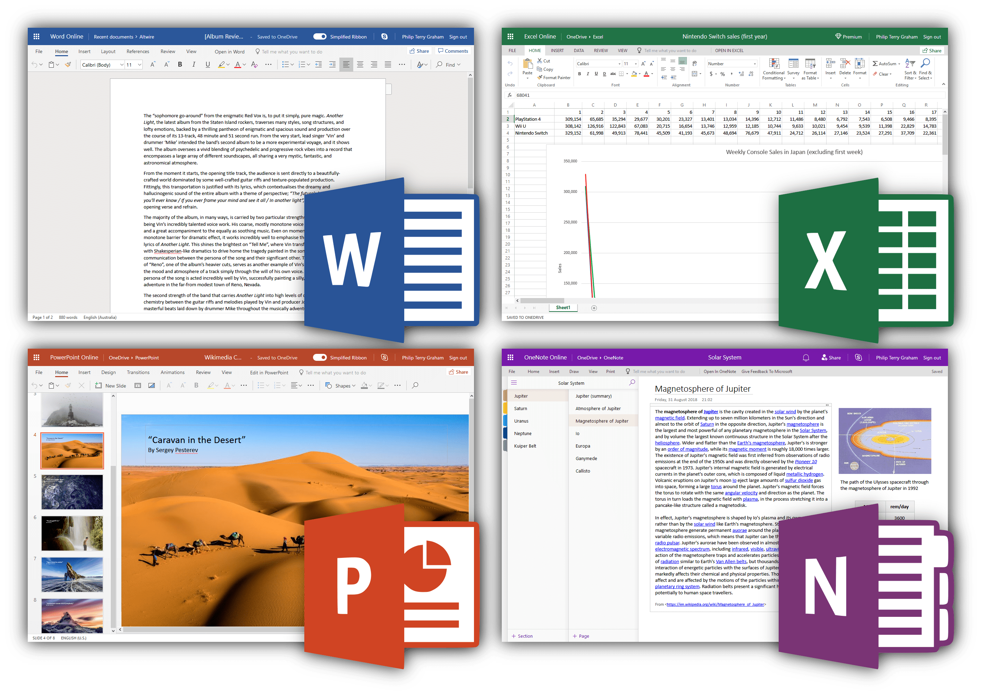Click cell containing Nintendo Switch in Excel

point(534,133)
